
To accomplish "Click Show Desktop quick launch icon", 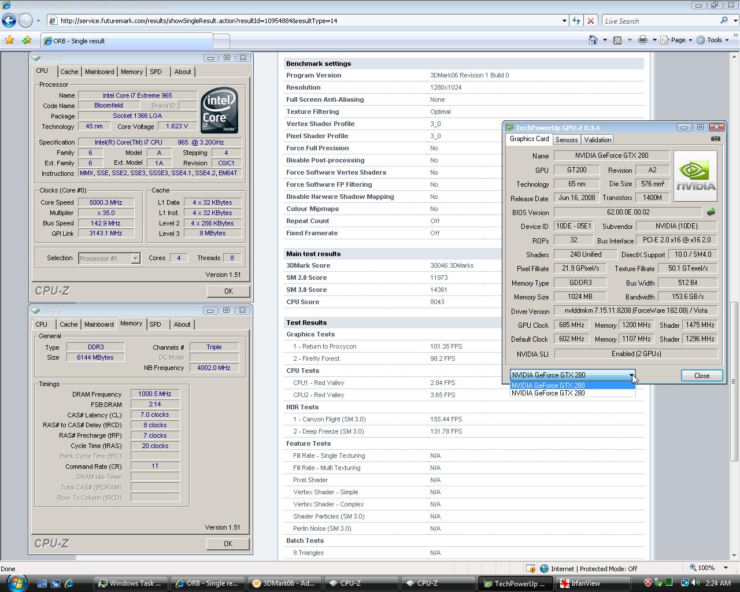I will click(x=42, y=583).
